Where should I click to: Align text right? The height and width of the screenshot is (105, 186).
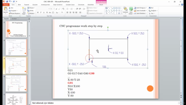pos(74,12)
